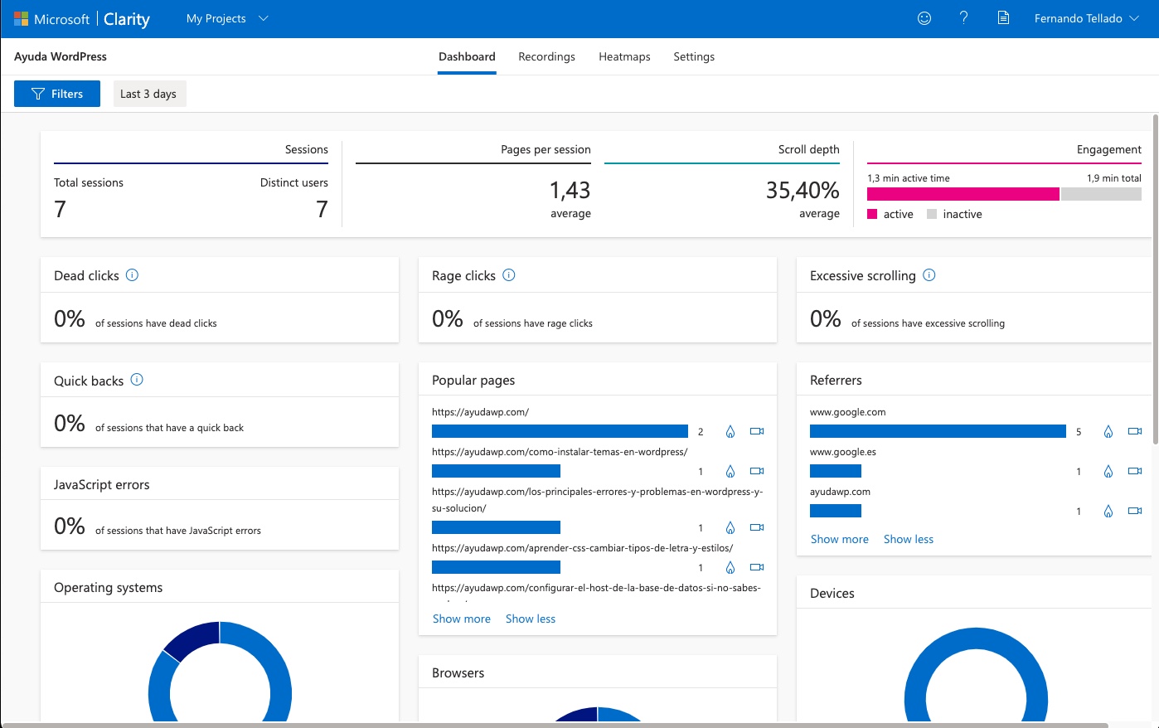The image size is (1159, 728).
Task: Open help via question mark icon
Action: click(963, 18)
